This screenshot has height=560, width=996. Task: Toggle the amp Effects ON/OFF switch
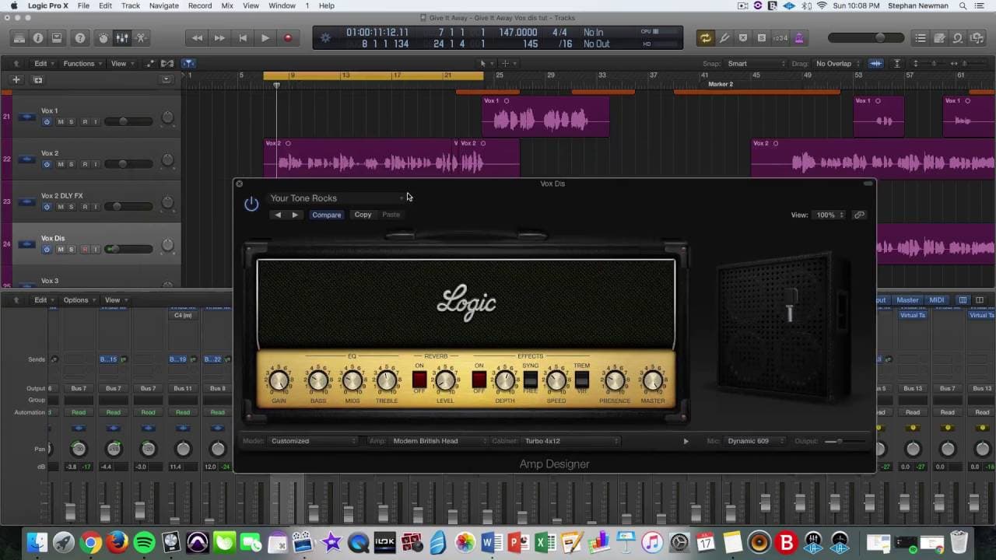tap(479, 380)
